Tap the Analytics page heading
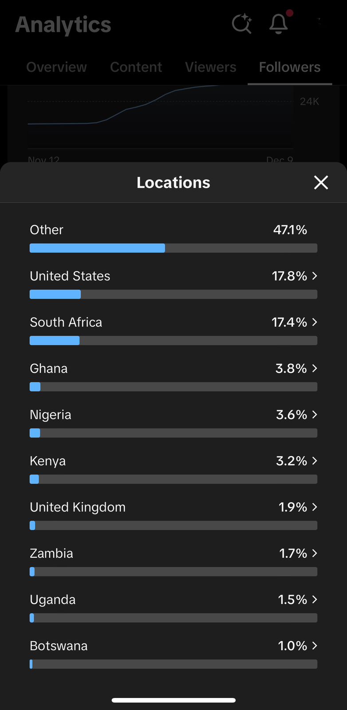This screenshot has height=710, width=347. [x=63, y=24]
